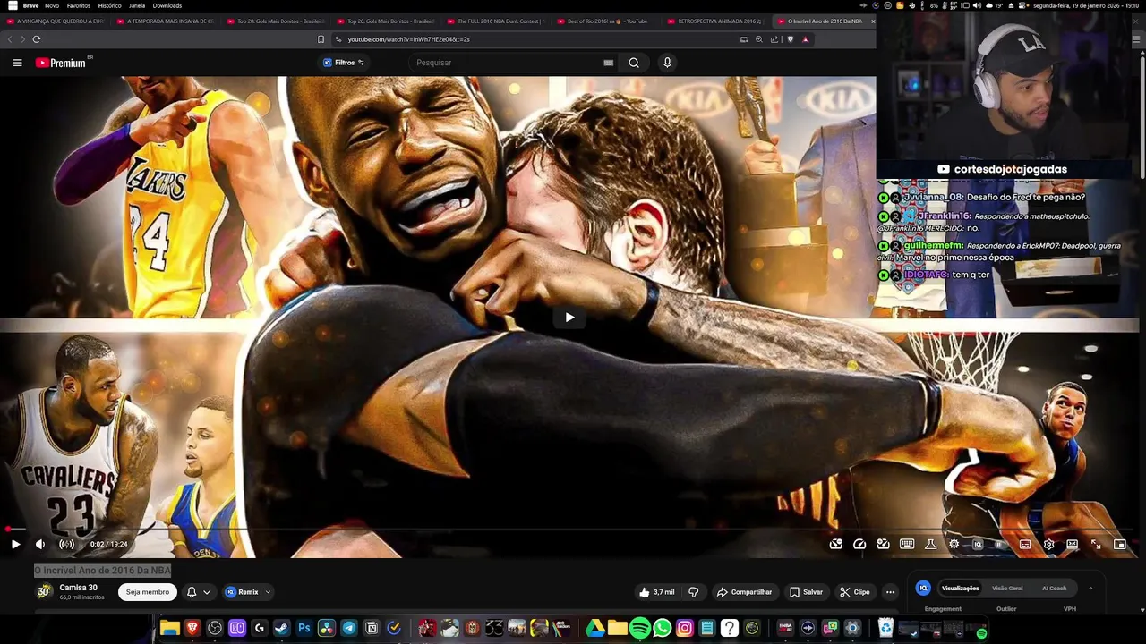Open the flask experiments icon in player
Screen dimensions: 1146x644
[x=930, y=544]
